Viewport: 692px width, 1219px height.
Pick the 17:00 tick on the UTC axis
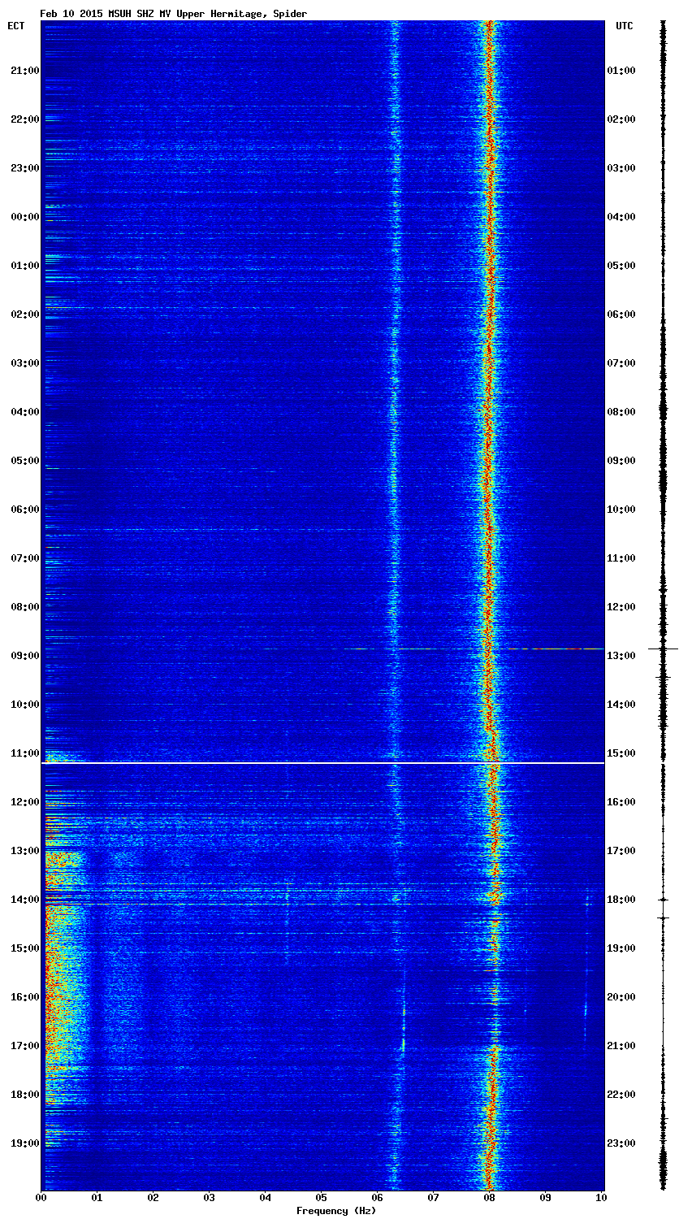621,851
